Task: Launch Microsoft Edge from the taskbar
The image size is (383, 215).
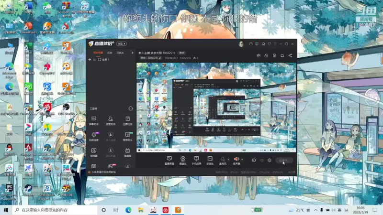Action: tap(128, 210)
